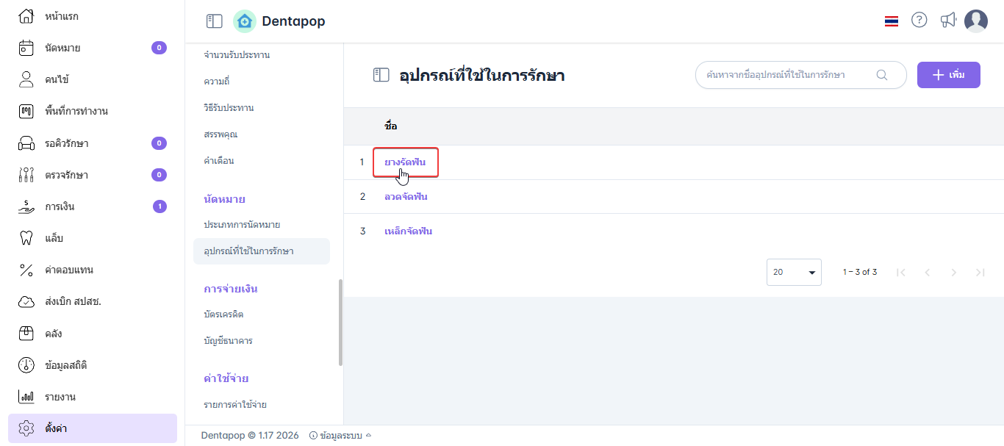Click panel icon beside อุปกรณ์ที่ใช้ในการรักษา title

pos(381,75)
